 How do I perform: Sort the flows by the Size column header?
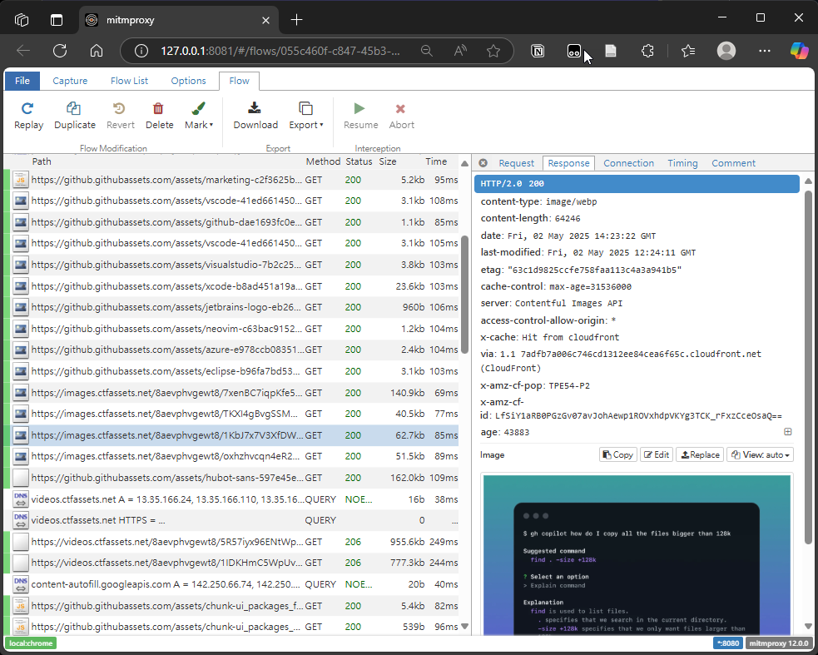[388, 161]
